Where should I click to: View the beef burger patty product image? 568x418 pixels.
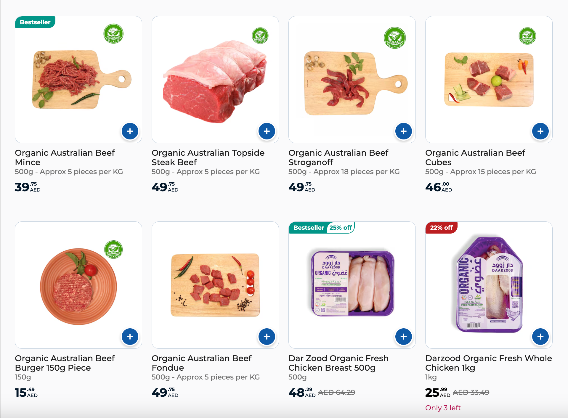click(78, 286)
